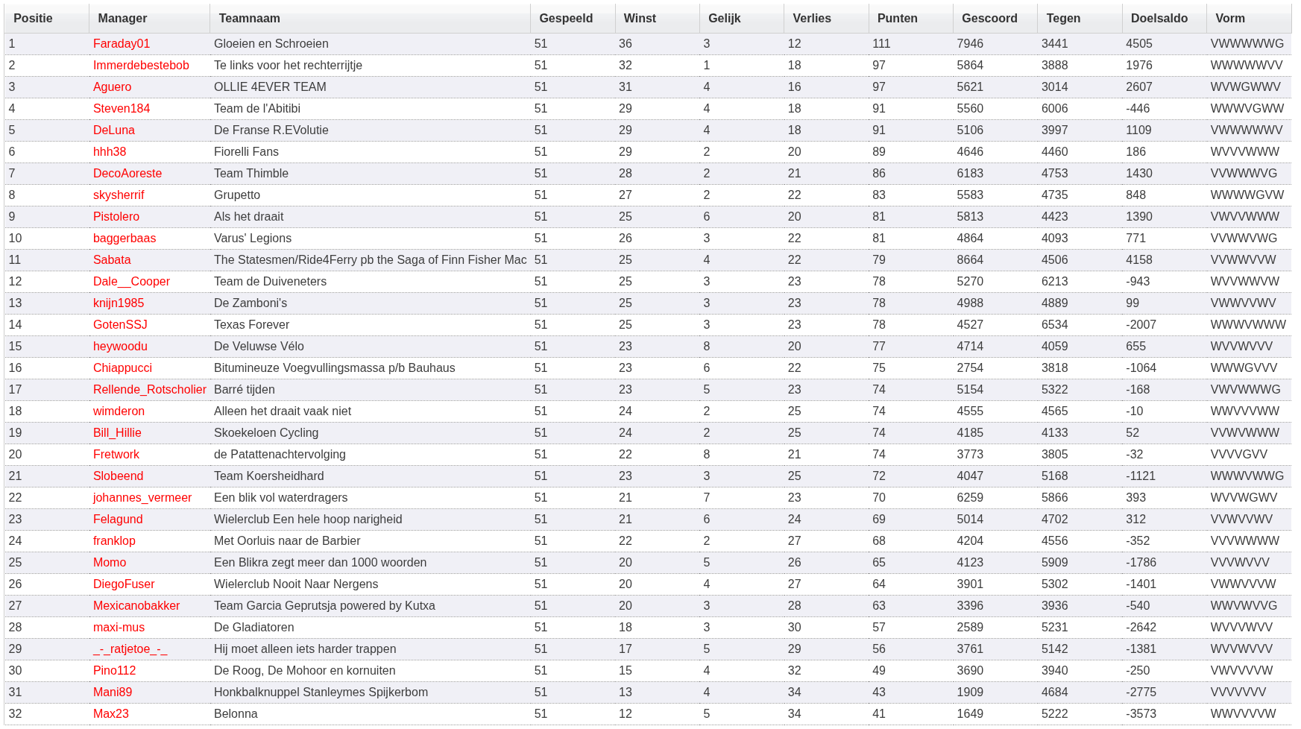This screenshot has height=729, width=1301.
Task: Select the Gescoord column header
Action: point(989,19)
